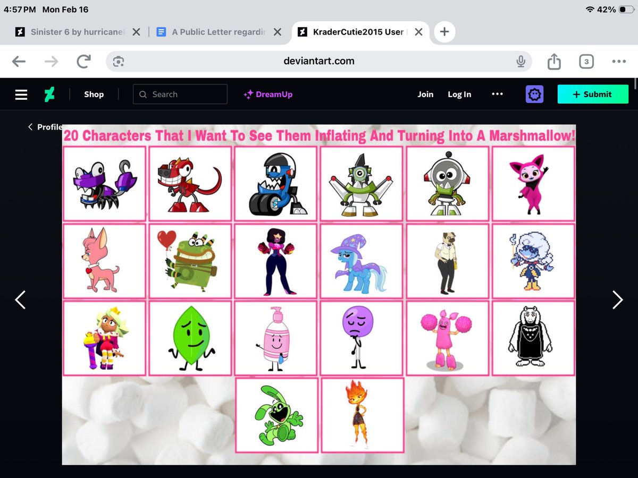Open the Shop link

(94, 95)
